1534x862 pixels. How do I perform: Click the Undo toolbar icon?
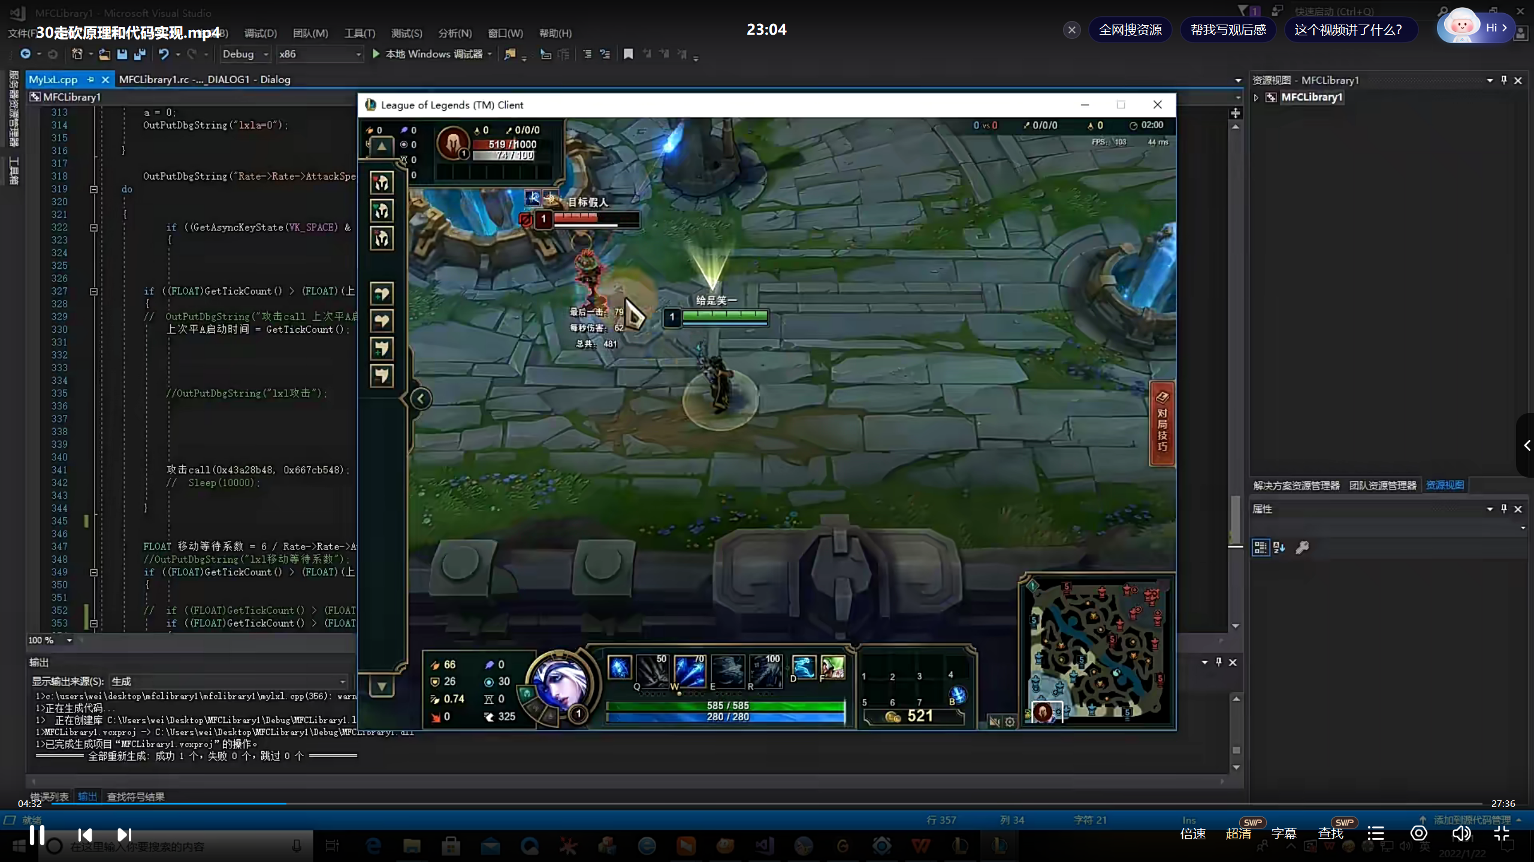point(164,54)
